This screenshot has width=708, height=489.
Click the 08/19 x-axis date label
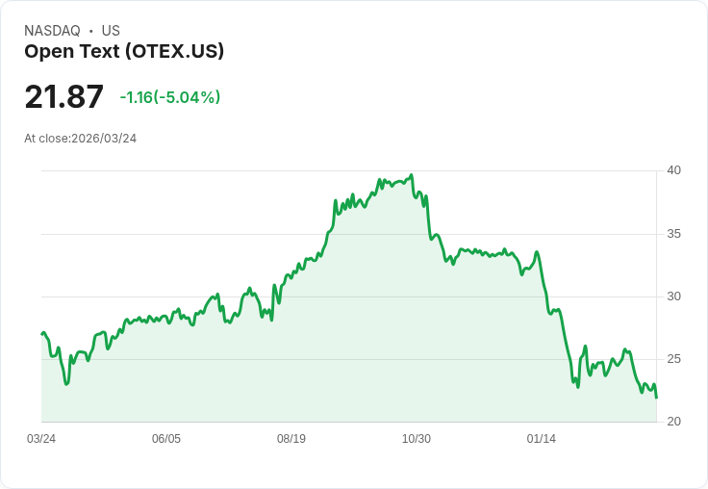291,439
